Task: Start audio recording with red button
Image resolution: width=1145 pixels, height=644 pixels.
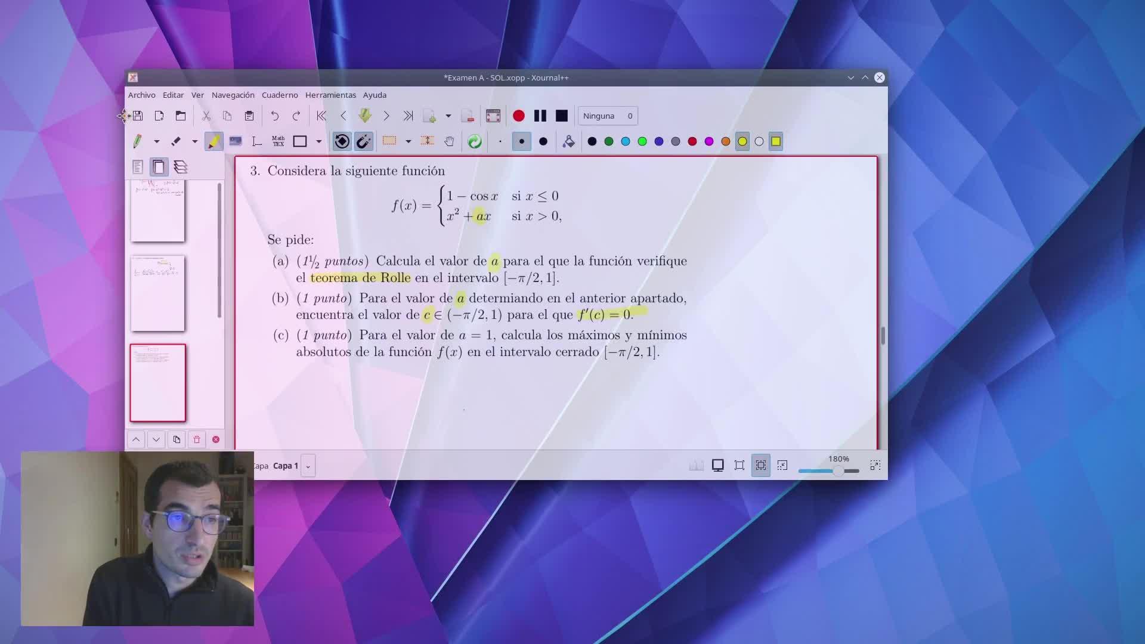Action: tap(518, 116)
